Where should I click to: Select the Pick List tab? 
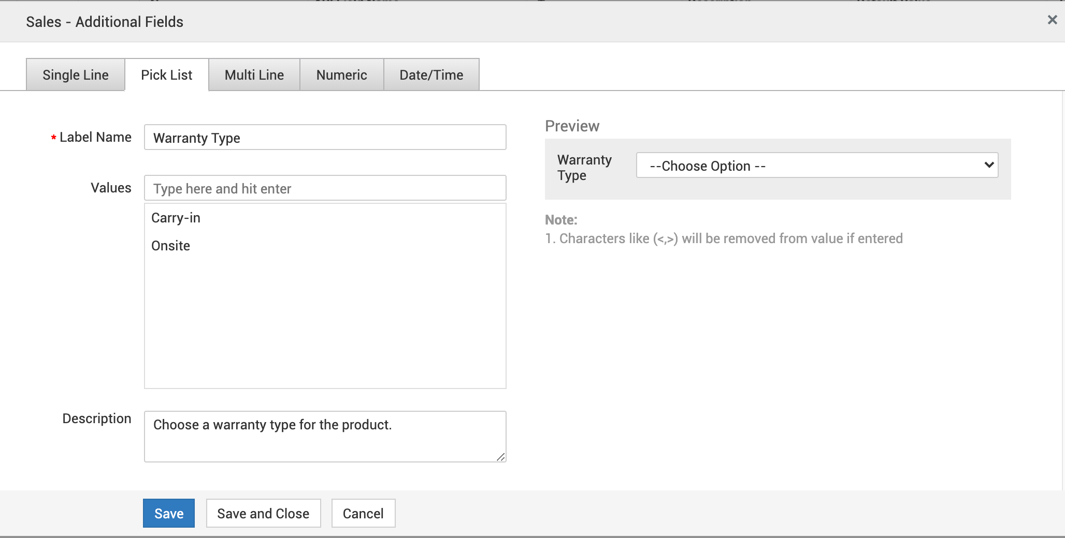166,75
